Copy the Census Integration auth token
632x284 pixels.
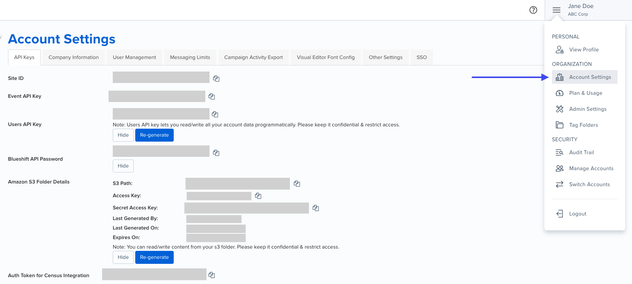[x=212, y=275]
